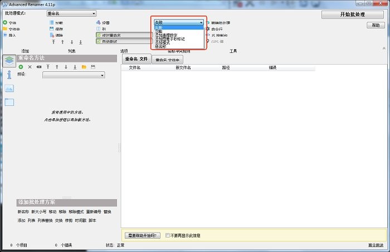Click the clear-all-methods eraser icon

click(x=39, y=67)
